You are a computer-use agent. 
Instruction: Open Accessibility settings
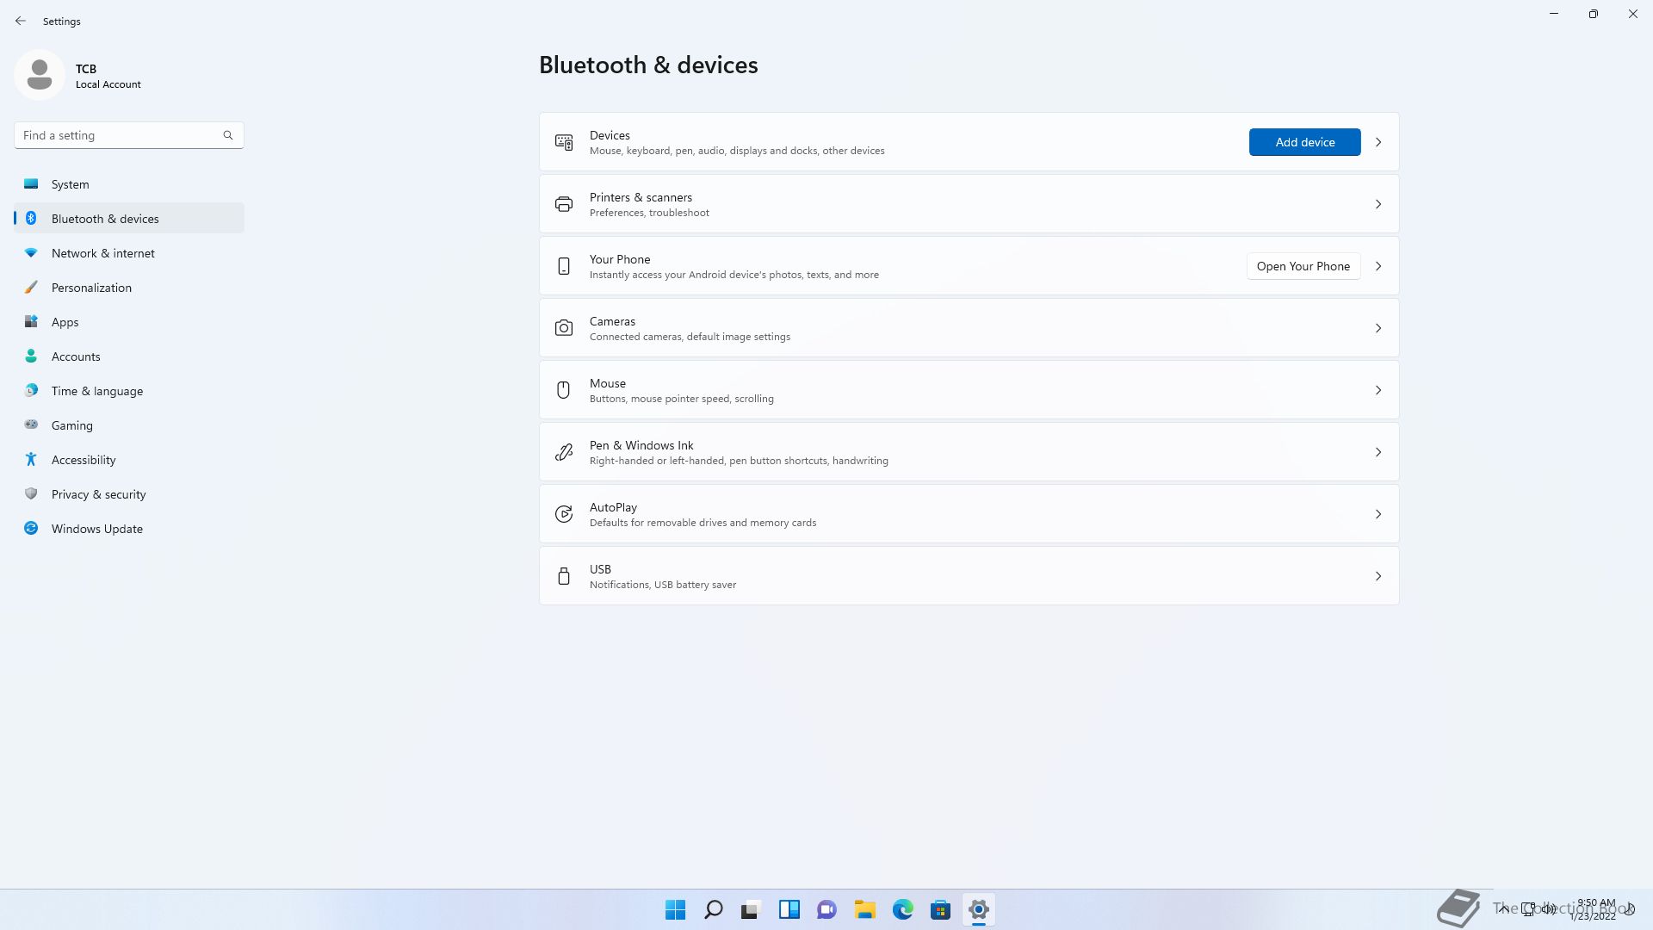pos(129,460)
